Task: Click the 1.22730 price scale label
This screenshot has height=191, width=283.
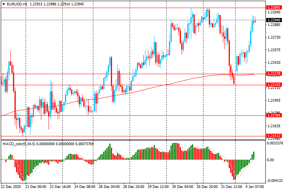Action: 274,37
